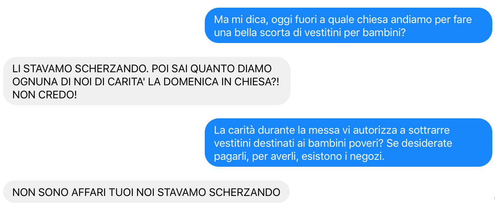
Task: Click the gray "NON SONO AFFARI TUOI" message
Action: coord(146,192)
